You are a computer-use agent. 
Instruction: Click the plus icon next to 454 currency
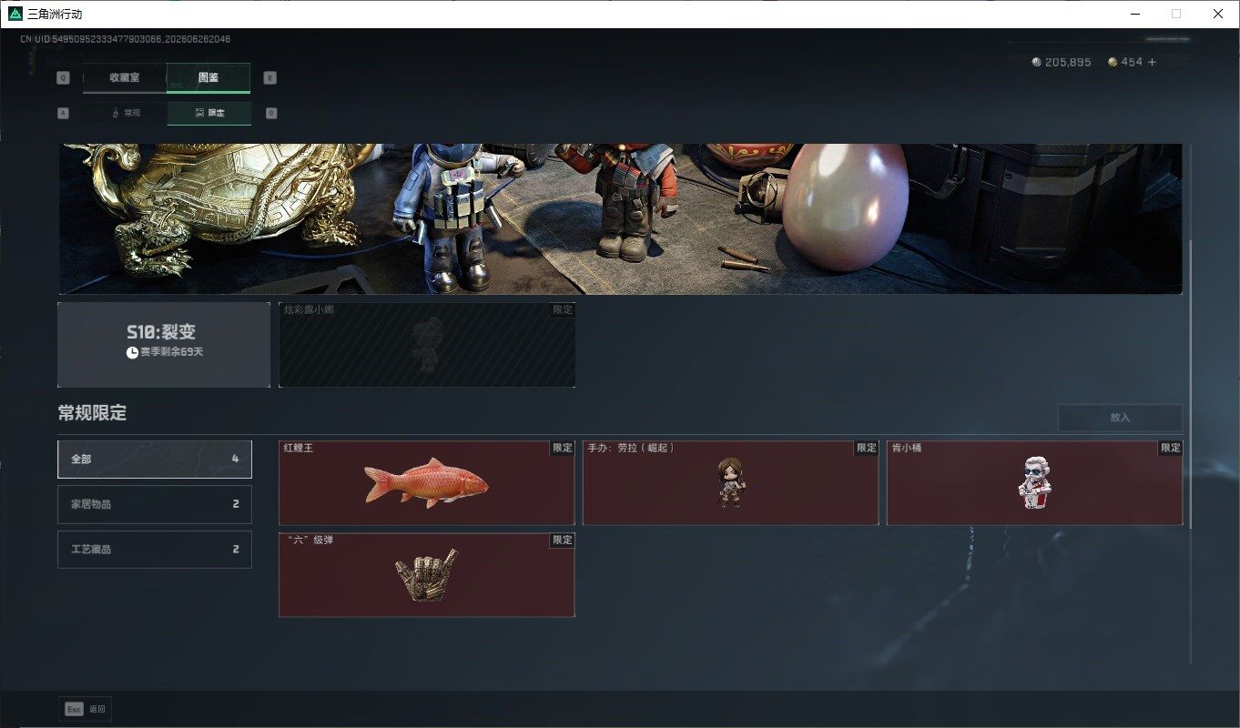[x=1152, y=62]
